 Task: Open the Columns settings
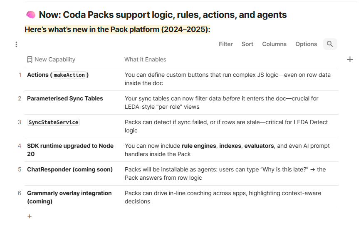click(x=274, y=44)
